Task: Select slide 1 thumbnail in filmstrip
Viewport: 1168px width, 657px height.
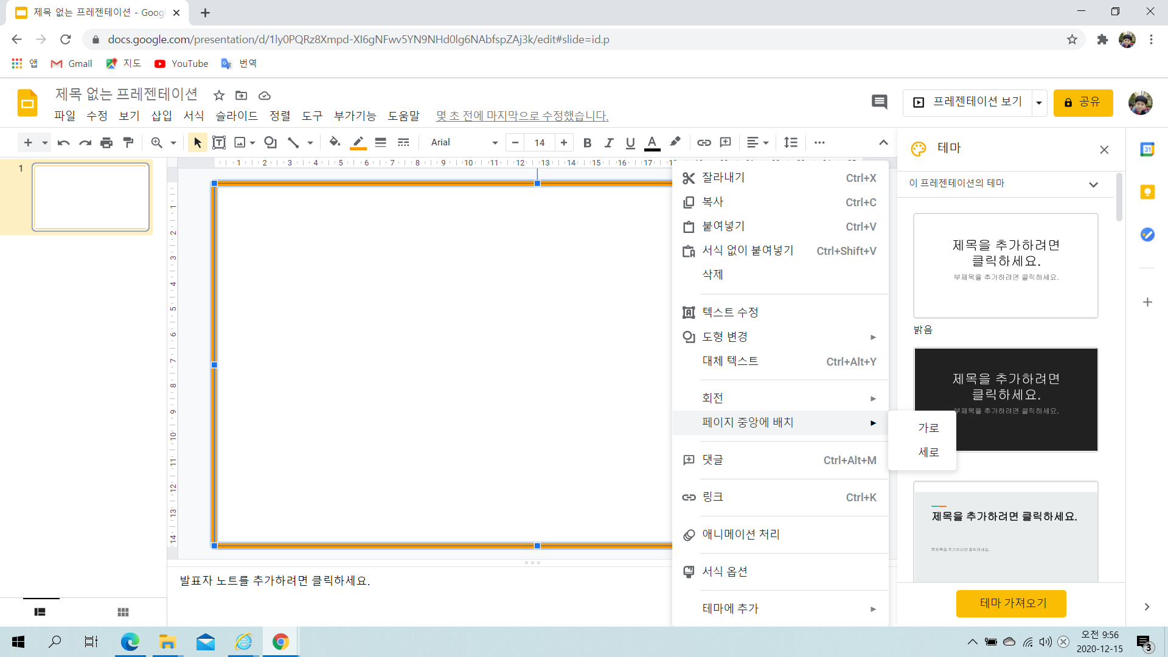Action: 91,197
